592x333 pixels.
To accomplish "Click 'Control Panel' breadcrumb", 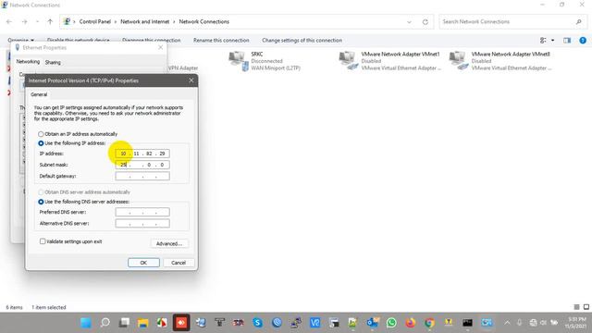I will 94,22.
